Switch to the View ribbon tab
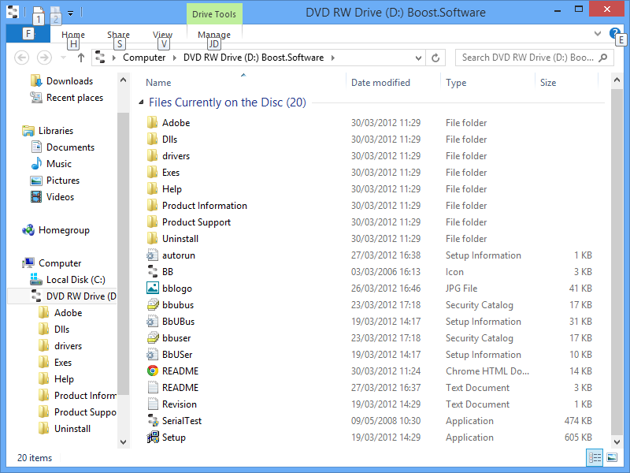 162,35
